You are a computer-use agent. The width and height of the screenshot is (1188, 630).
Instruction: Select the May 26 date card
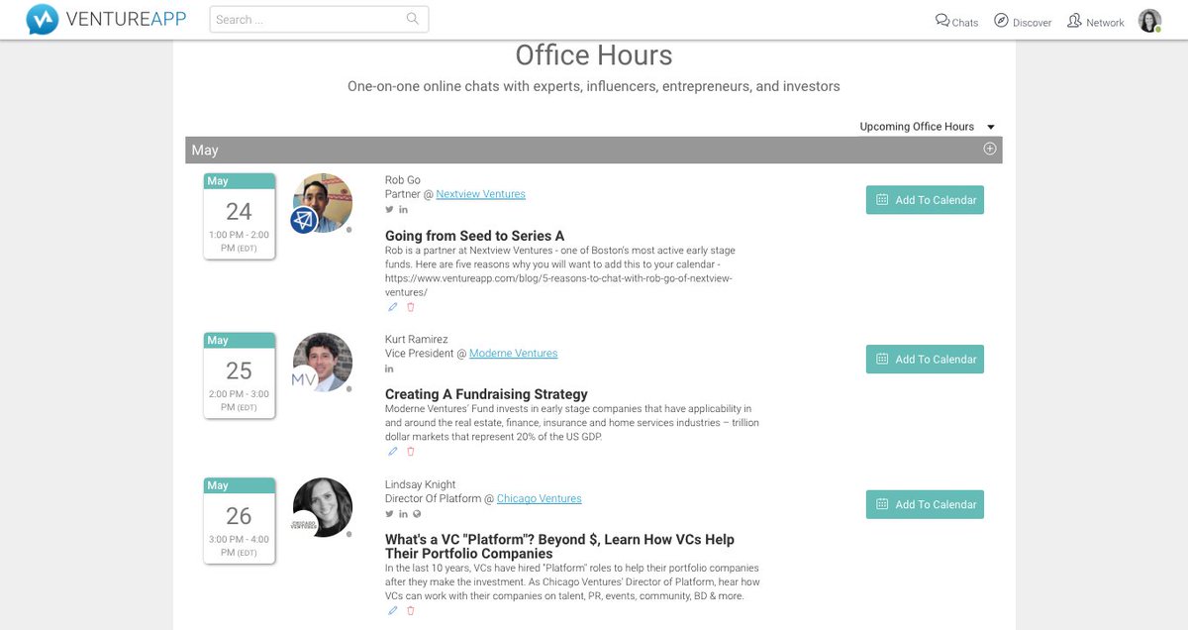pos(239,520)
